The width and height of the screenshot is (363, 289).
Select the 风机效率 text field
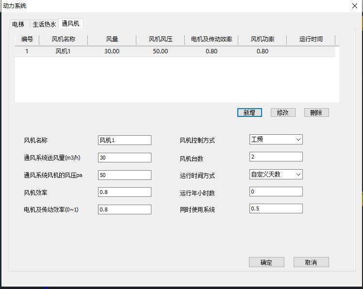coord(124,192)
